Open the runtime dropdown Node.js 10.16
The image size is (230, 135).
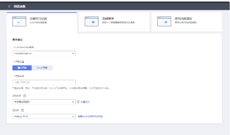(x=44, y=116)
